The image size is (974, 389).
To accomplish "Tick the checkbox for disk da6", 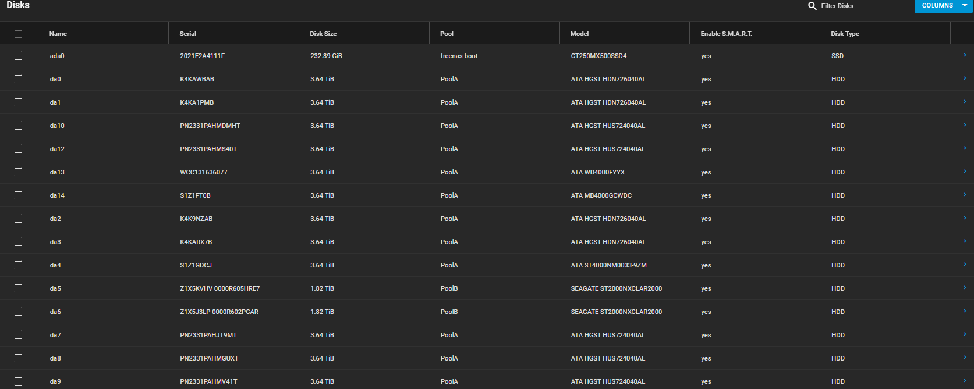I will 19,312.
